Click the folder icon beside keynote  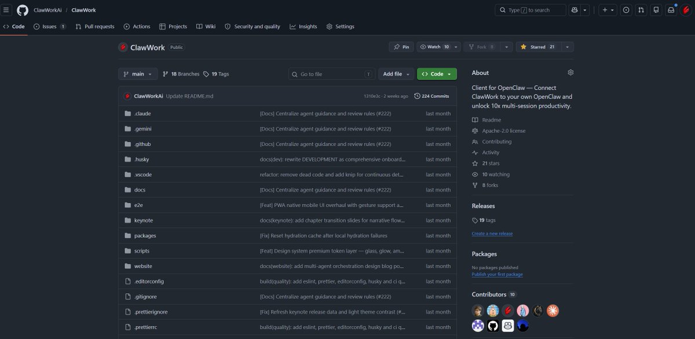click(x=128, y=220)
